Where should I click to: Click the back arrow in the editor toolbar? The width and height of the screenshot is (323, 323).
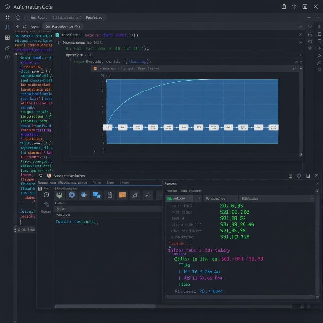[18, 26]
